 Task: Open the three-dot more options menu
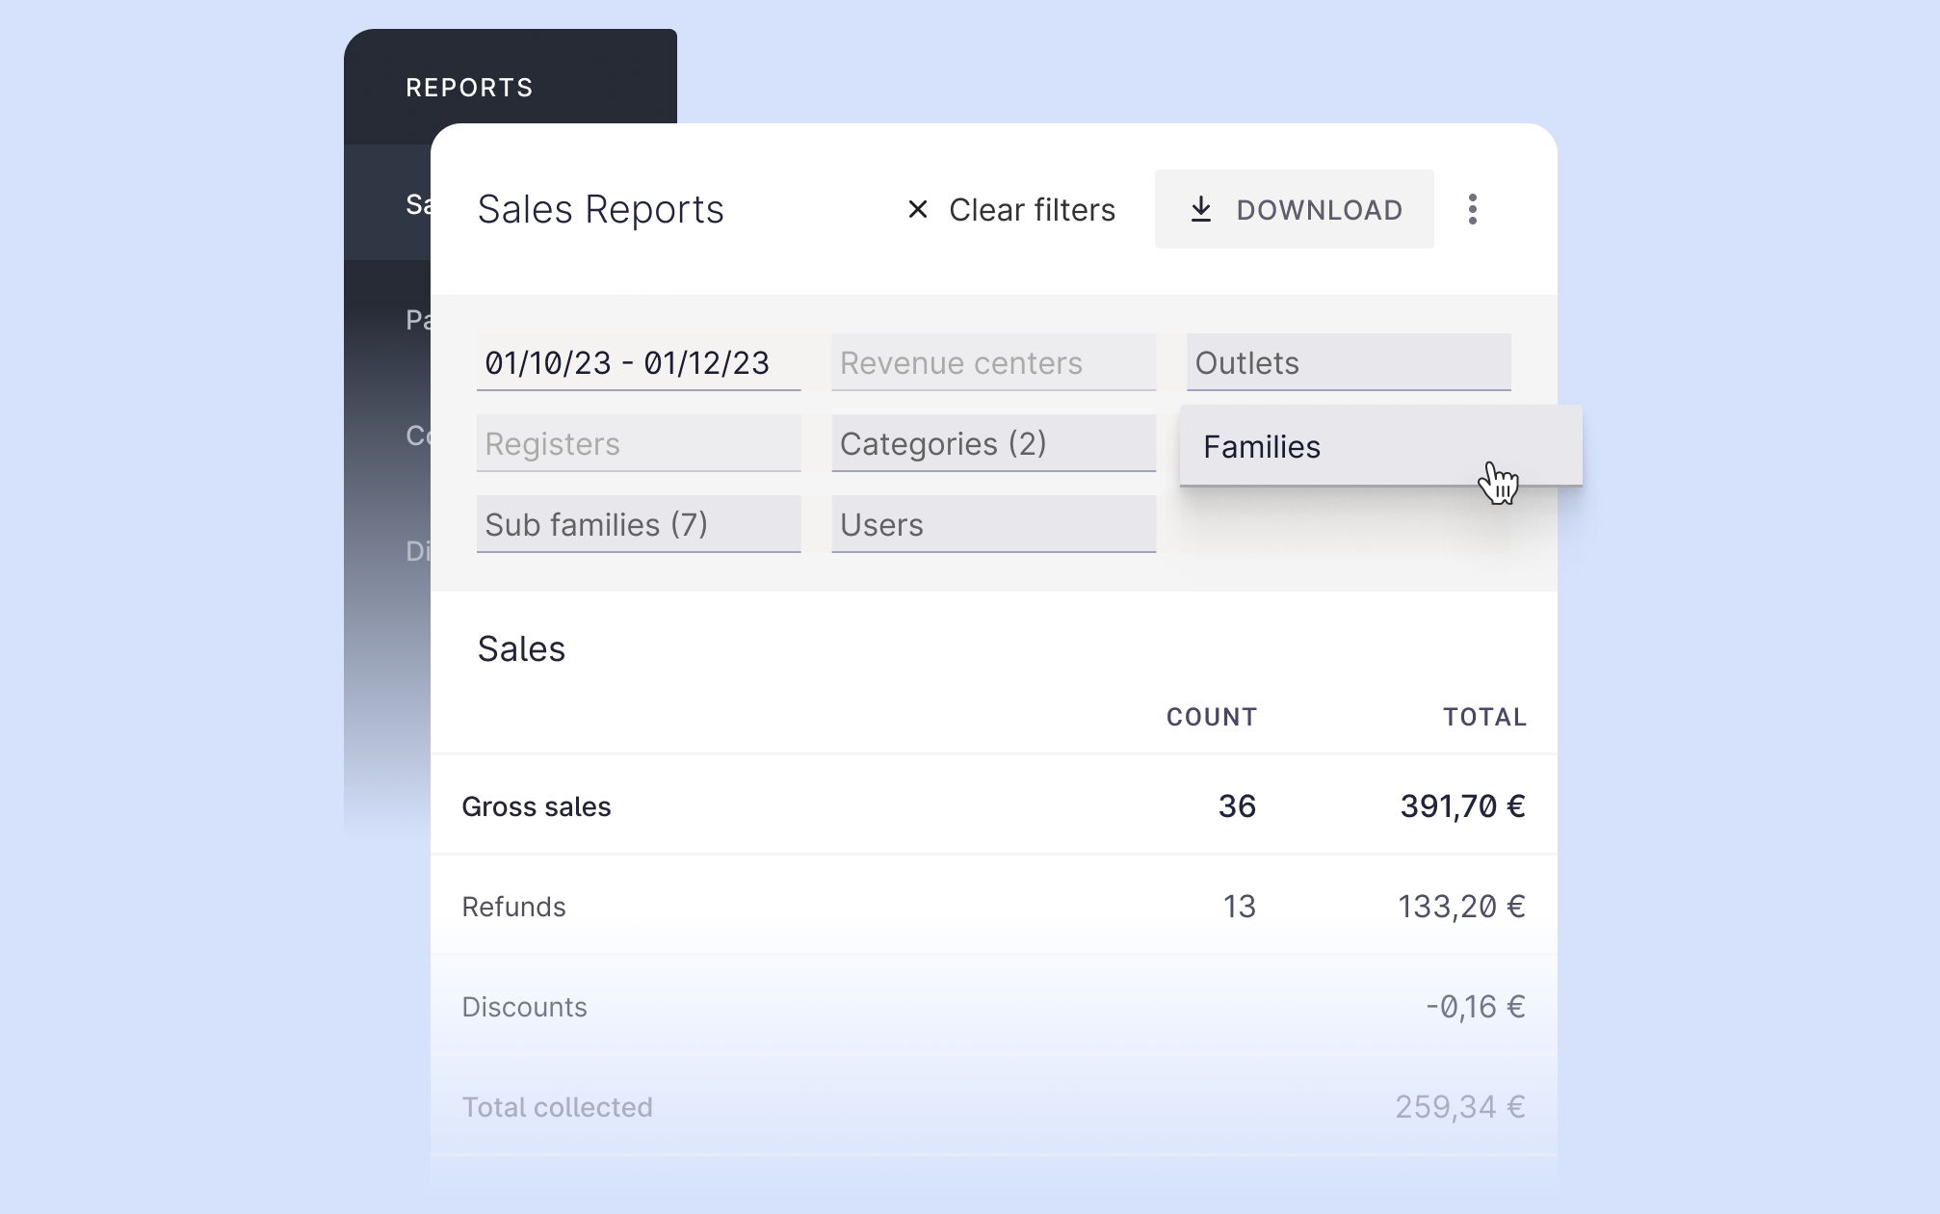(x=1472, y=209)
